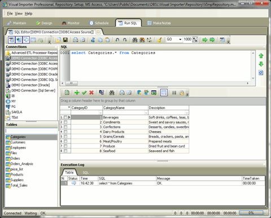The image size is (271, 218).
Task: Click the SQL editor horizontal scrollbar thumb
Action: click(x=71, y=83)
